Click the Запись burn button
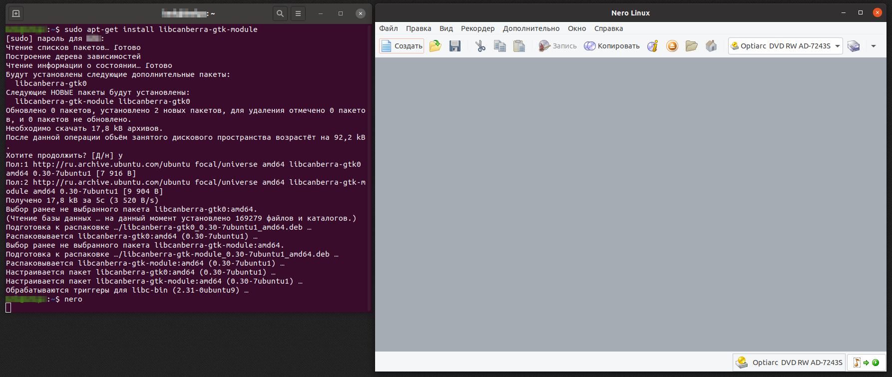 click(557, 46)
